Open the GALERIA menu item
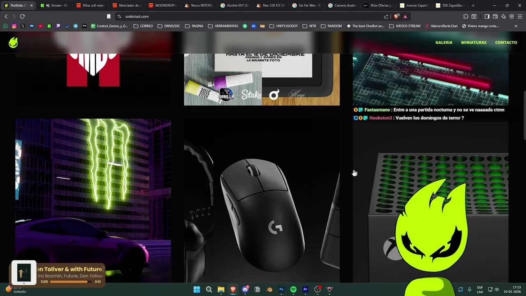526x296 pixels. pyautogui.click(x=444, y=42)
